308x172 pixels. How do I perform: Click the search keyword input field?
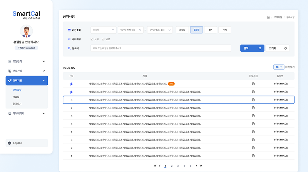[x=161, y=48]
